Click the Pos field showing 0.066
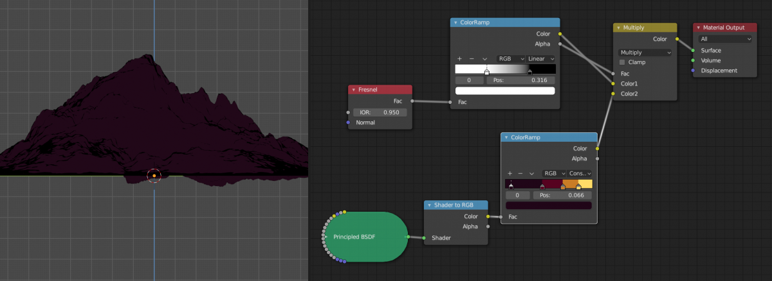The width and height of the screenshot is (772, 281). pyautogui.click(x=564, y=194)
